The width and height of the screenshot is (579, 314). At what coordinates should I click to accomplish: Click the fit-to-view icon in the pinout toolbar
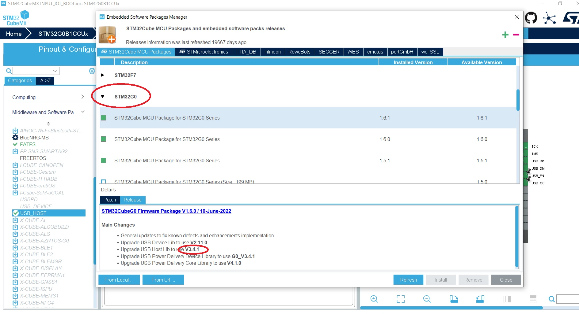(401, 299)
